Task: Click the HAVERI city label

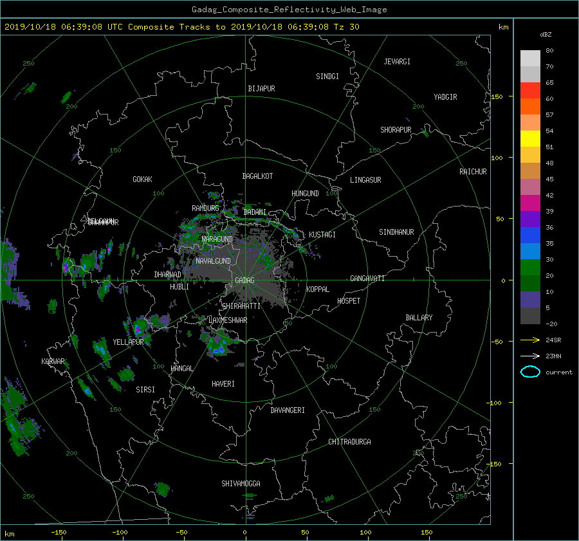Action: click(223, 384)
